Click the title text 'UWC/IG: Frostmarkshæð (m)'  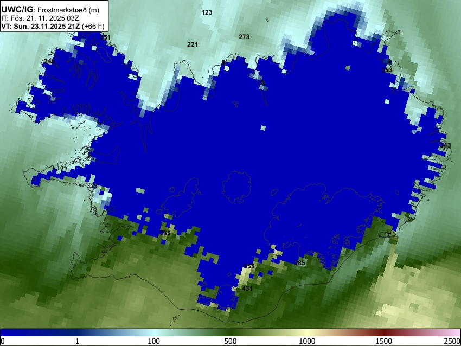50,10
